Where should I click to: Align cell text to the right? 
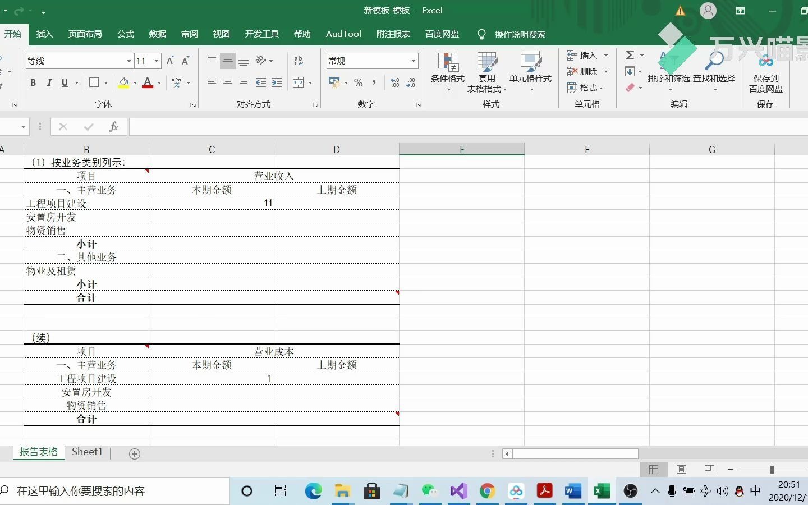coord(244,82)
